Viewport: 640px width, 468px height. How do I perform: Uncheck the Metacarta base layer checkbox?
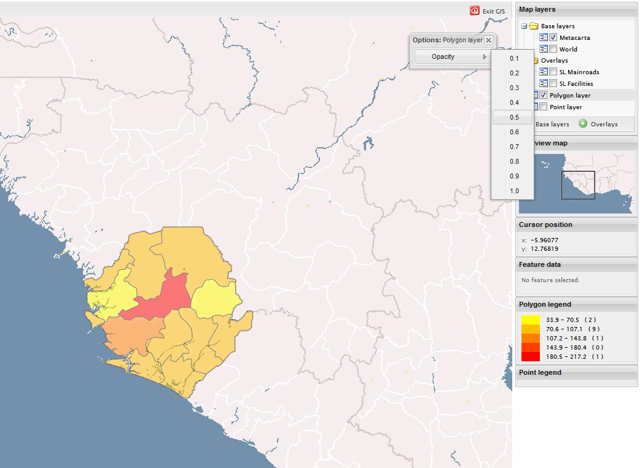(553, 38)
